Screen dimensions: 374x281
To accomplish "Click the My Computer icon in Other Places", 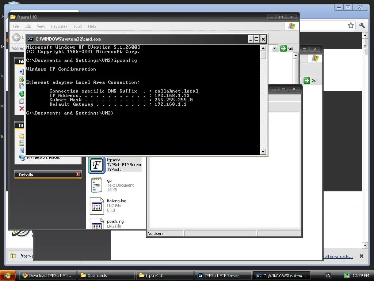I will click(x=22, y=150).
